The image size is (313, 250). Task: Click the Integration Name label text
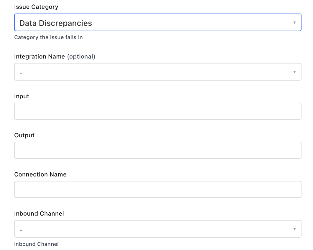(x=39, y=56)
